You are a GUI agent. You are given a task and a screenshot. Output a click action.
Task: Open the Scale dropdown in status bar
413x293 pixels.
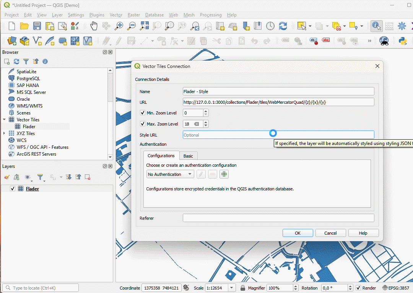[x=231, y=288]
